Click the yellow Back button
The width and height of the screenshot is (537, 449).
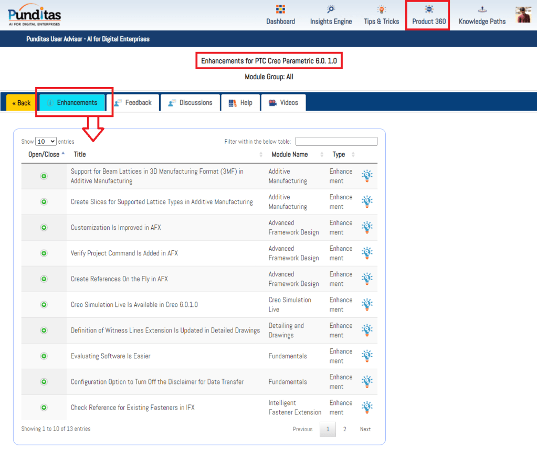pos(22,103)
